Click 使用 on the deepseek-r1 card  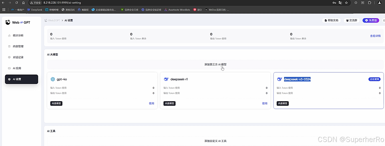tap(265, 103)
